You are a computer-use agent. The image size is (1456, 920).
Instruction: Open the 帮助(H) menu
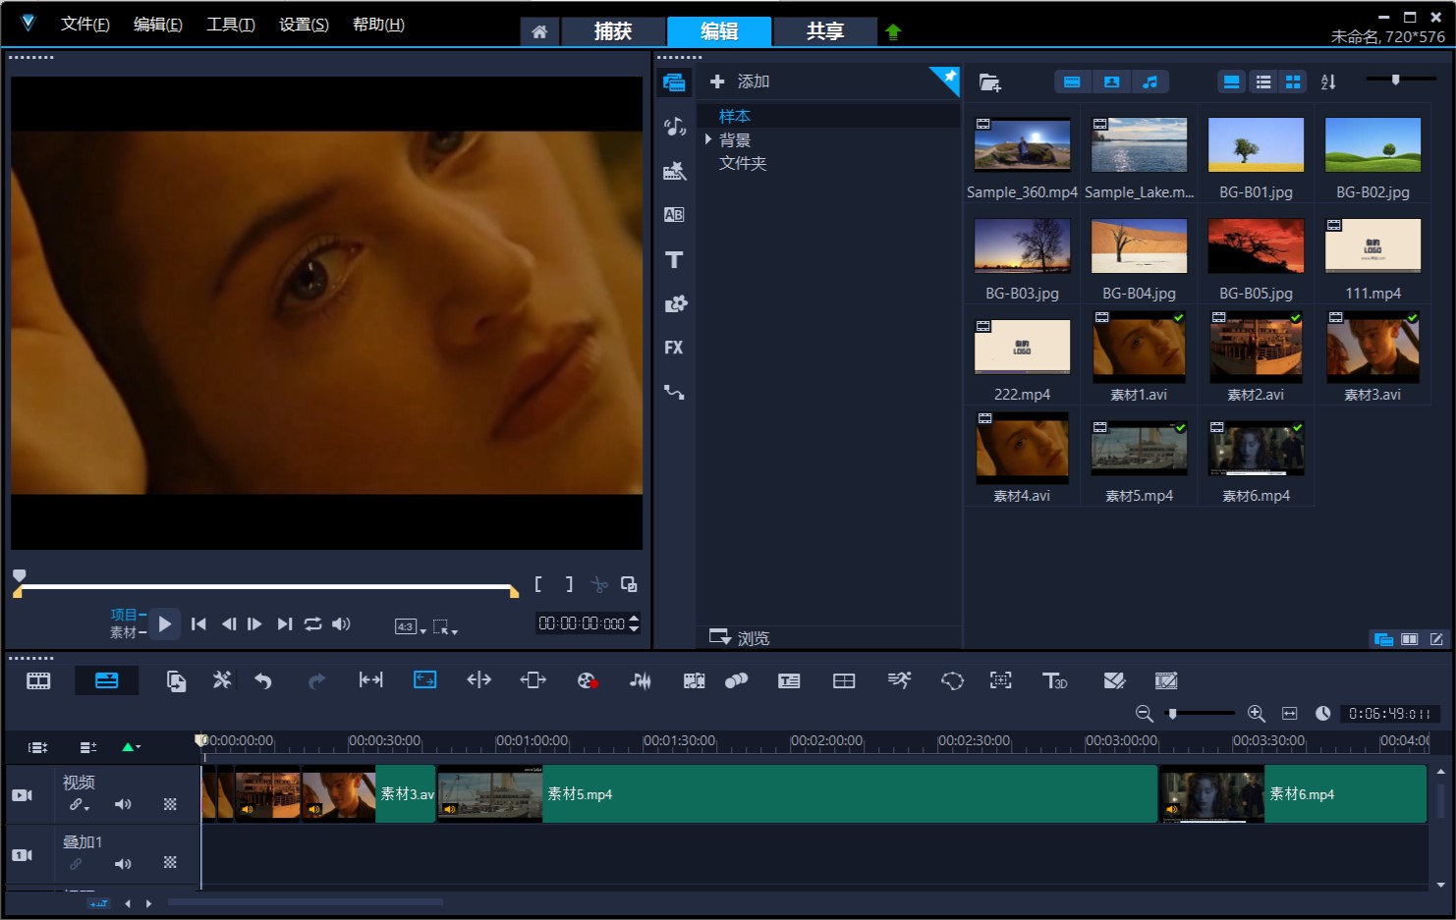[378, 25]
